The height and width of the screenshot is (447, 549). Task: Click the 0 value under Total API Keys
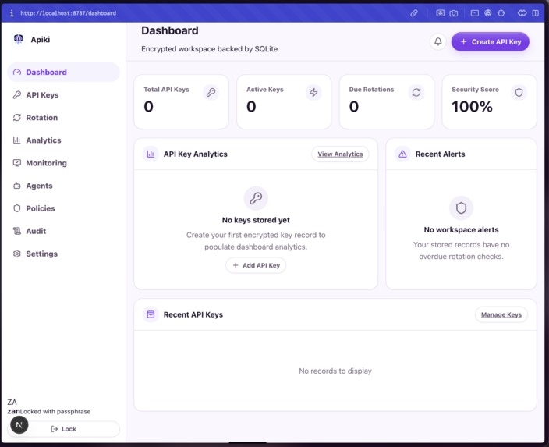point(148,107)
